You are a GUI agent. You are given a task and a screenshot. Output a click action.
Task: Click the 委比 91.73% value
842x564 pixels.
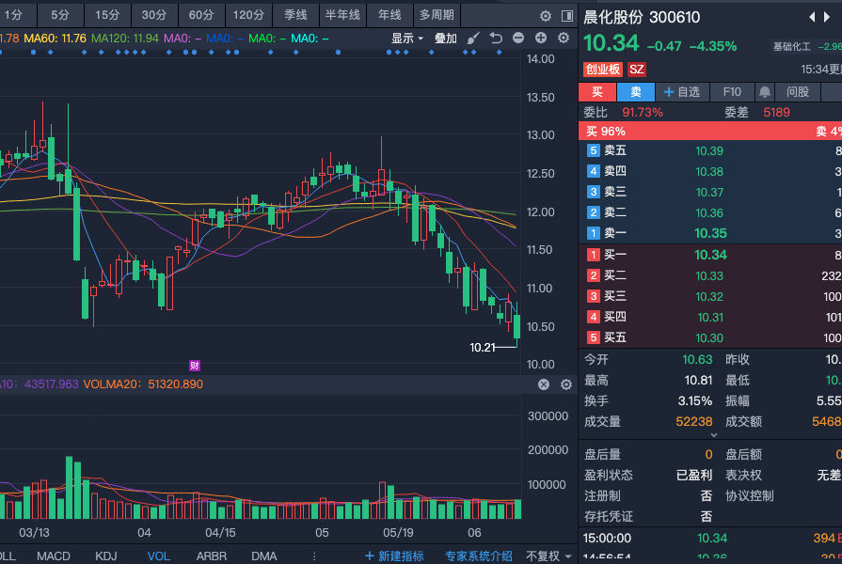click(643, 113)
